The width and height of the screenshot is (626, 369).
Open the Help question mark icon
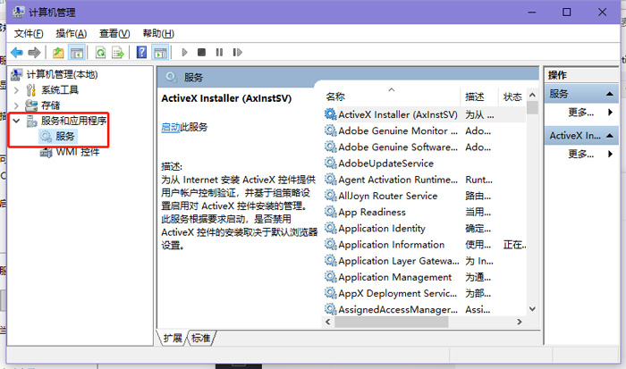[142, 53]
